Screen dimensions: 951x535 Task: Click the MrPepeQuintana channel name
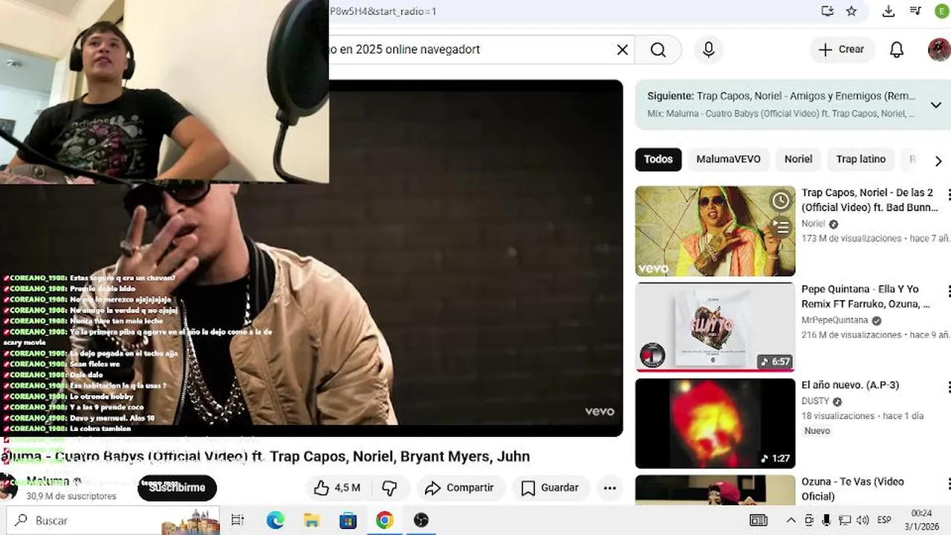click(834, 320)
